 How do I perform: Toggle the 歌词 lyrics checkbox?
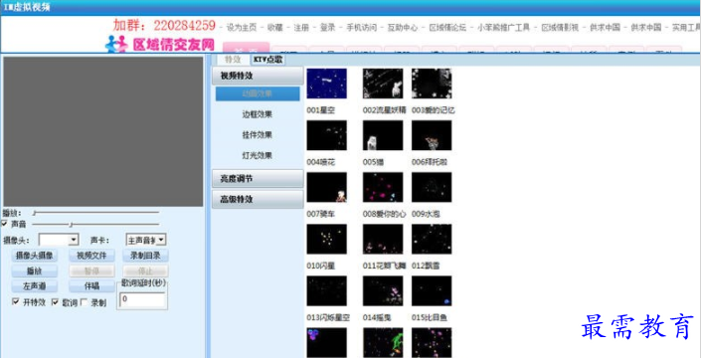coord(55,302)
